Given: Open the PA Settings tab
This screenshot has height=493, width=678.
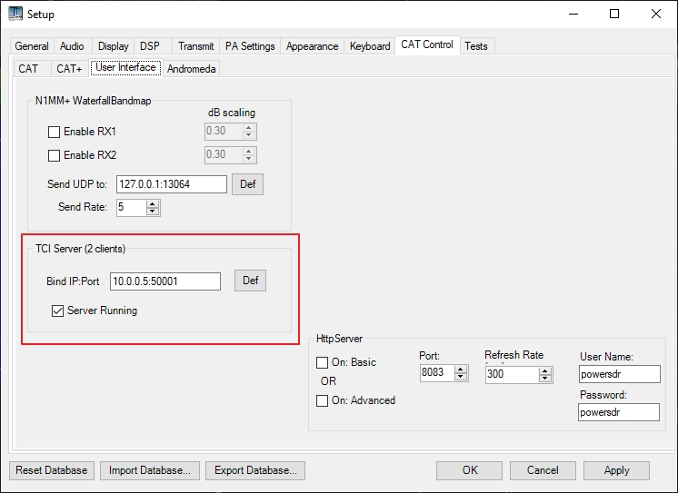Looking at the screenshot, I should coord(250,46).
